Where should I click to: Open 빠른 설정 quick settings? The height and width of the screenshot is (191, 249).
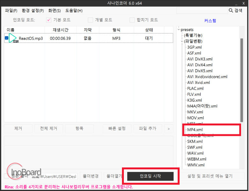click(x=117, y=129)
